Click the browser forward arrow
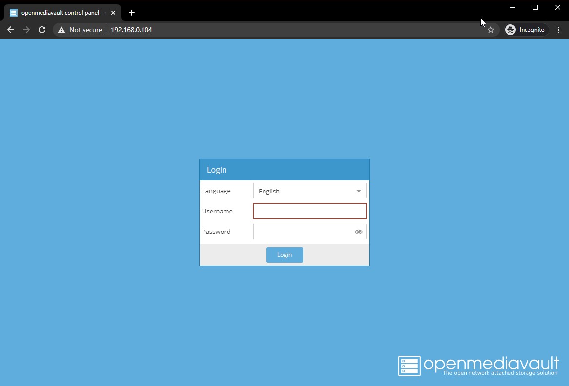The height and width of the screenshot is (386, 569). click(x=26, y=30)
